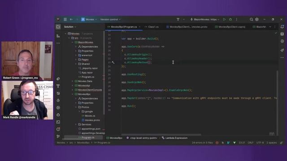Open the Explorer folder tool window
This screenshot has width=287, height=161.
pos(58,27)
